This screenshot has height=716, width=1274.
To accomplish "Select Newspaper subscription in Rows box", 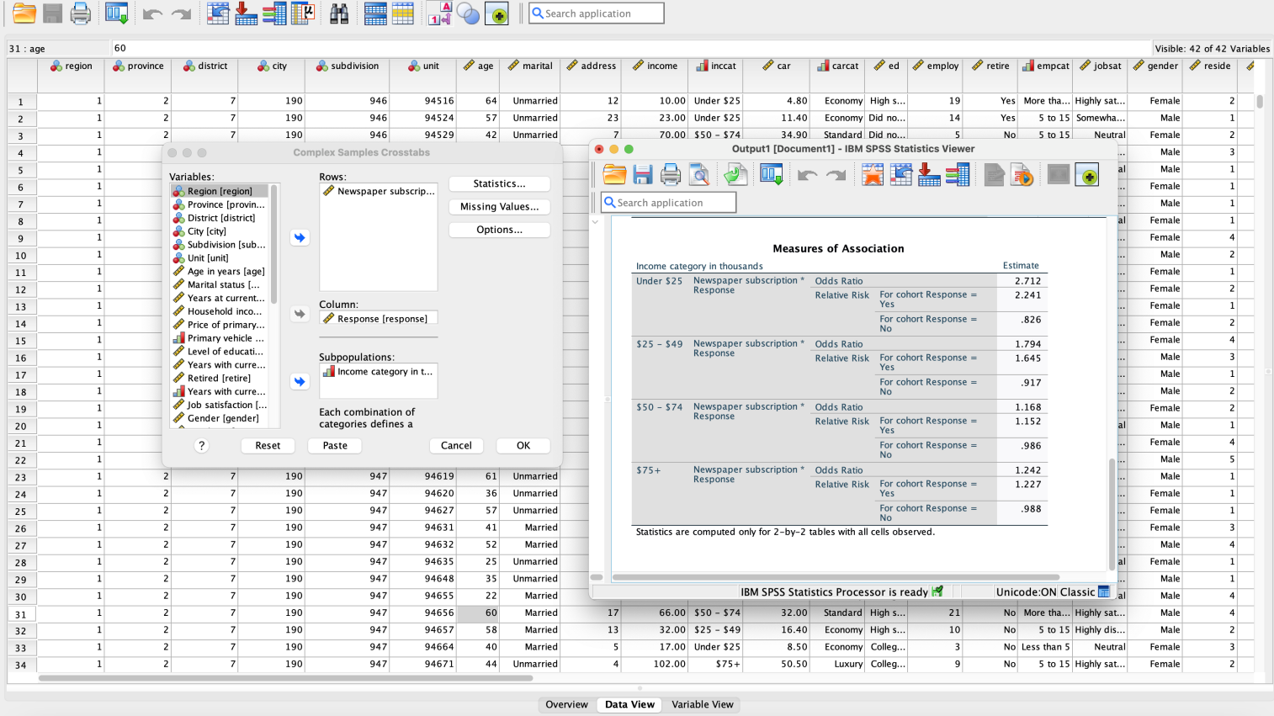I will (x=379, y=191).
